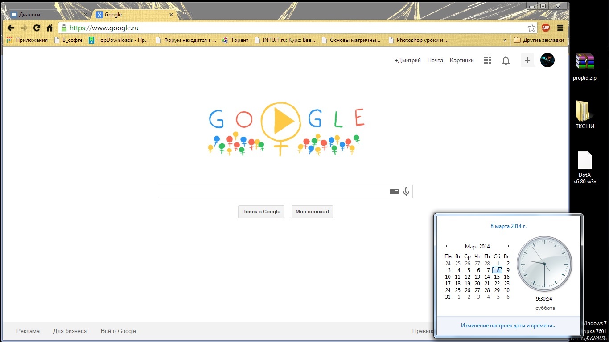
Task: Click the 8 марта 2014 г. date link
Action: 508,226
